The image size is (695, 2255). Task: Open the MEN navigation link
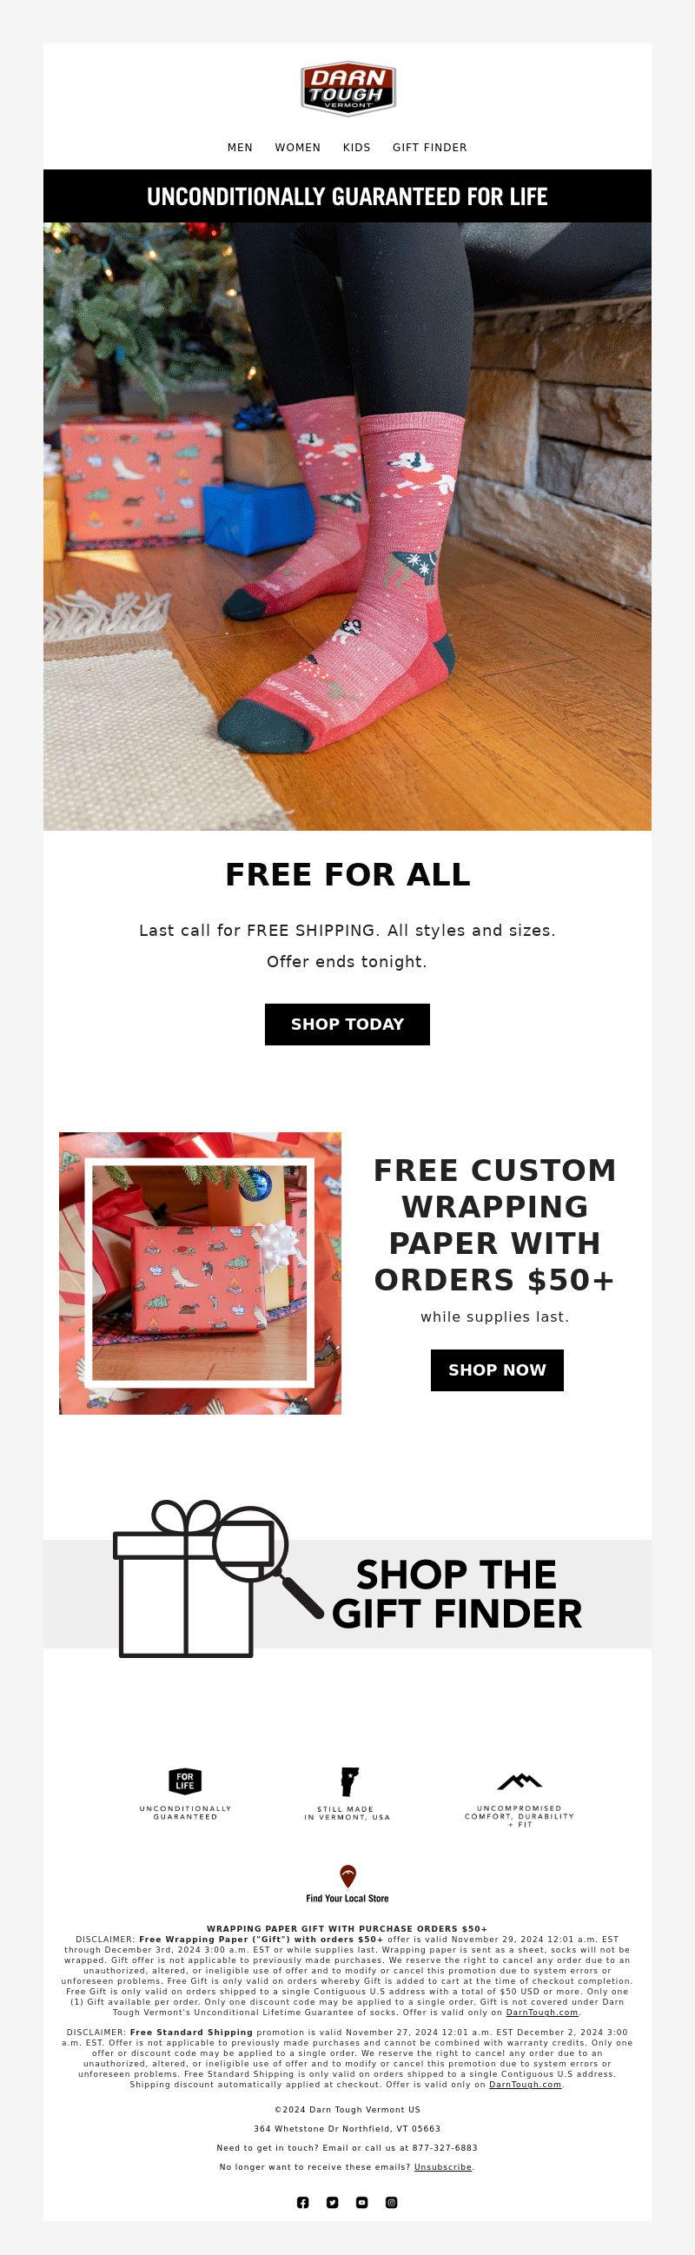240,147
